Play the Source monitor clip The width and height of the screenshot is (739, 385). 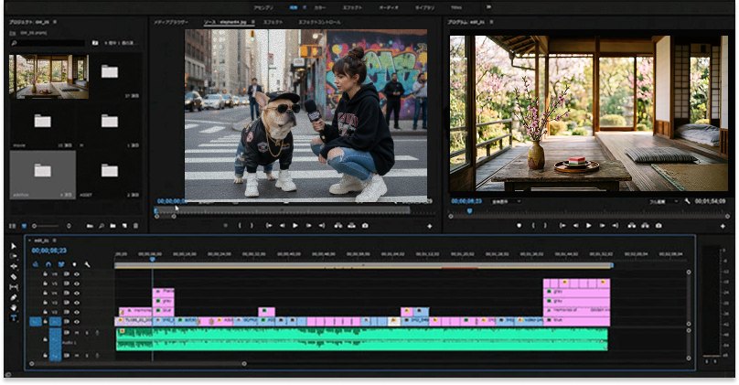click(x=295, y=226)
